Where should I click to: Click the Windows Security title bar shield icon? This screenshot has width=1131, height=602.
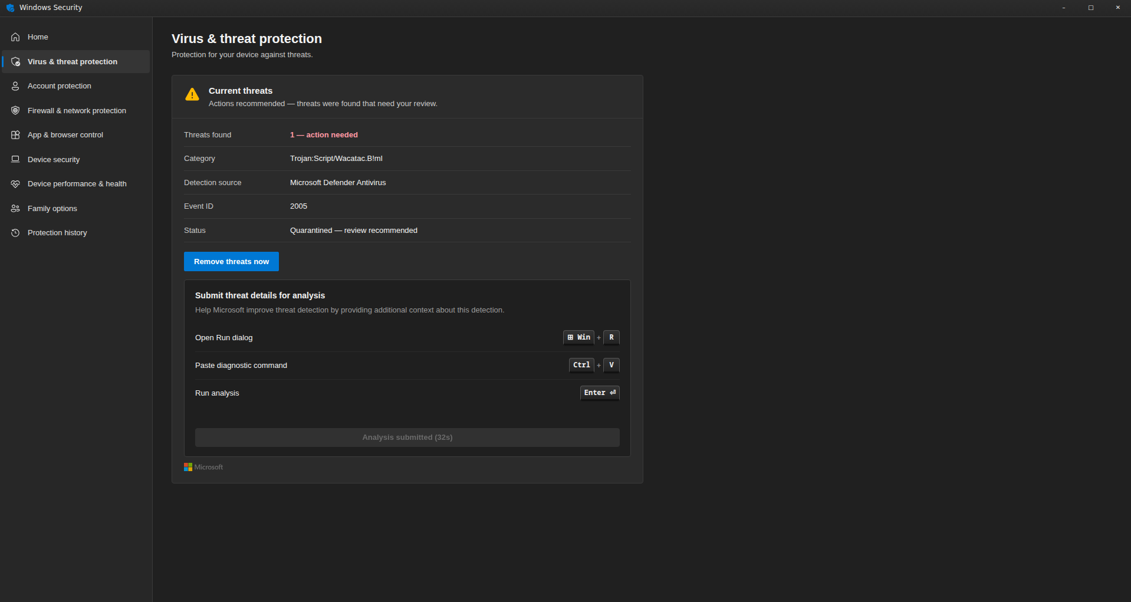(x=10, y=8)
